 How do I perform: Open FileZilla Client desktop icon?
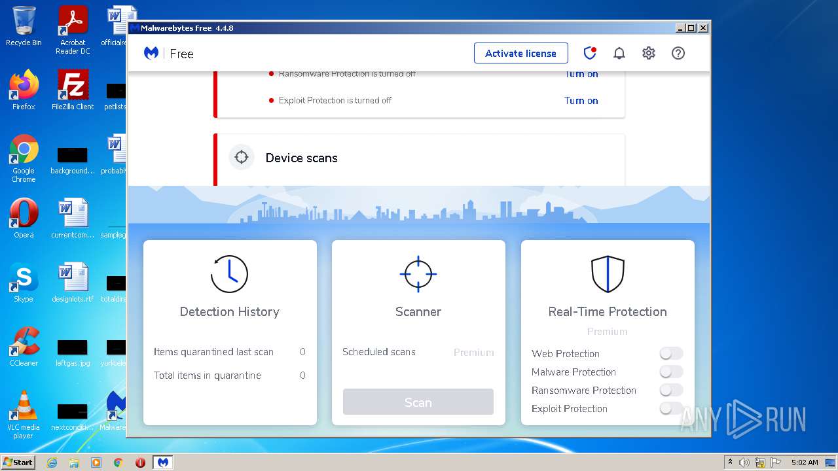coord(73,90)
